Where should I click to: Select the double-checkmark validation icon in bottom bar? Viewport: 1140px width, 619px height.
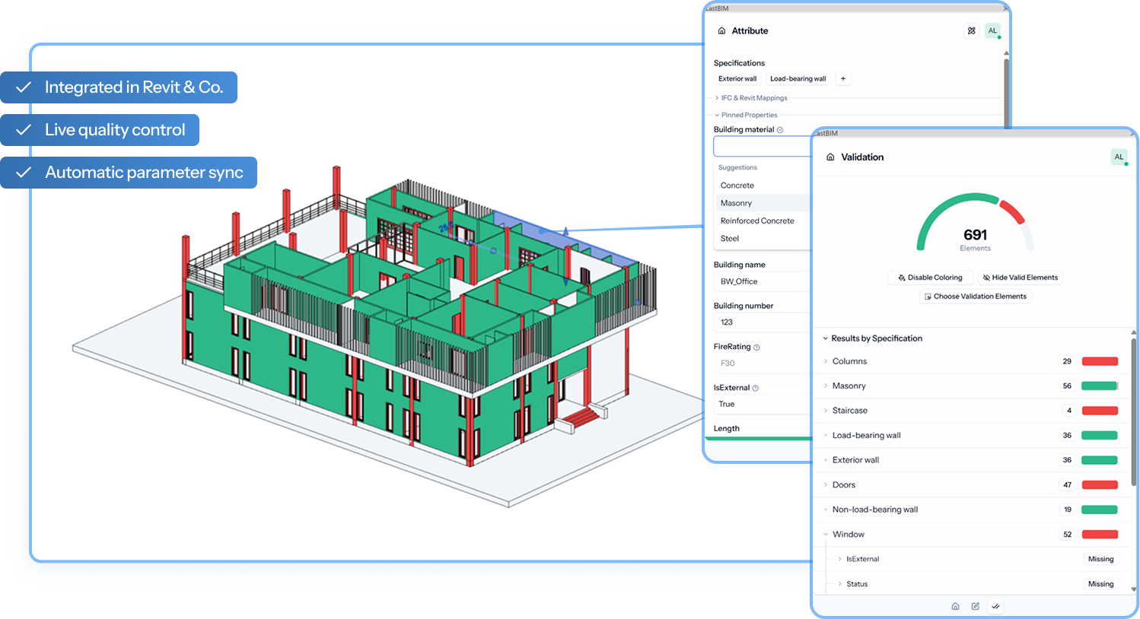tap(995, 606)
